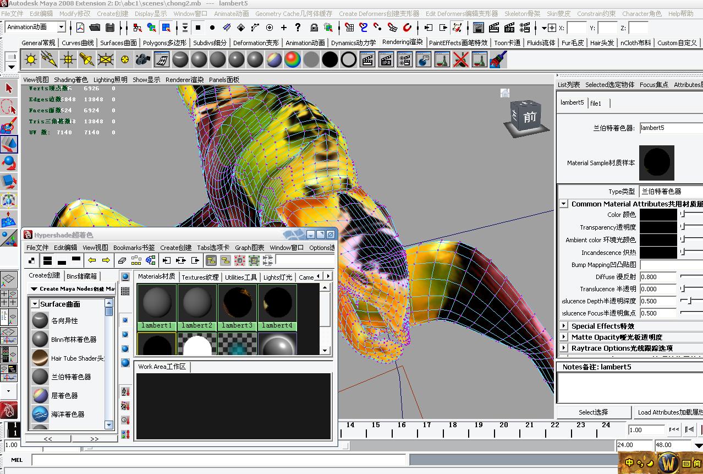703x474 pixels.
Task: Click the 3D Paint brush shelf icon
Action: tap(497, 59)
